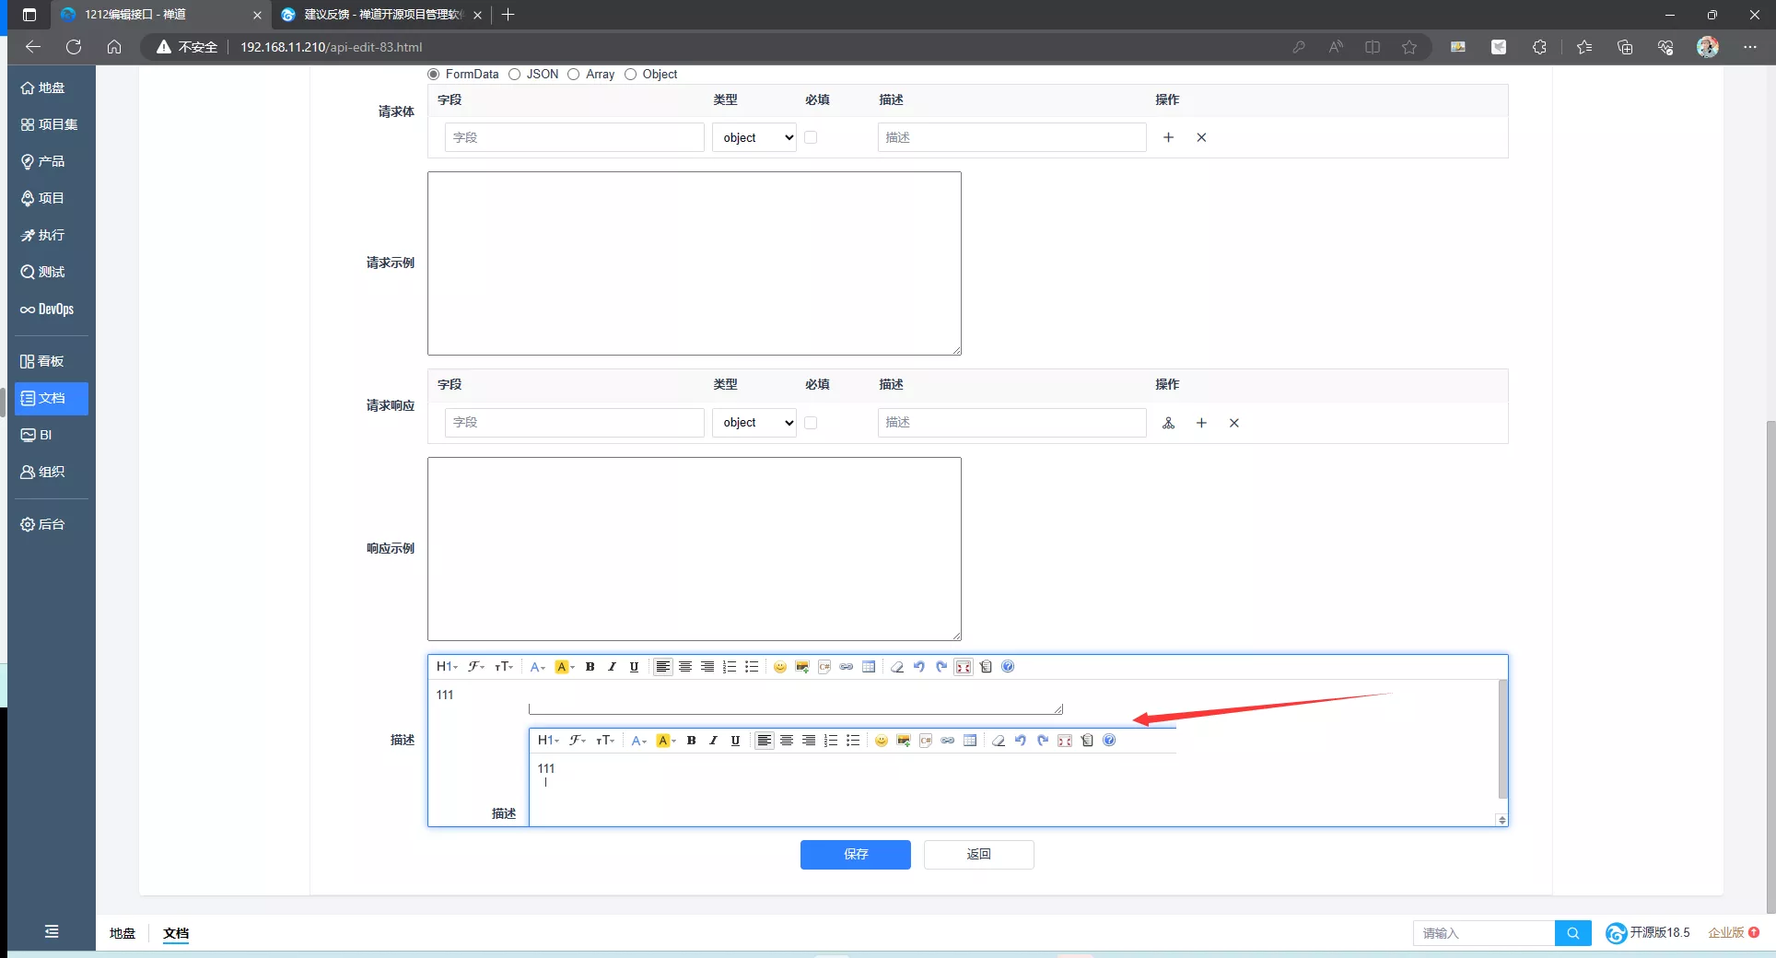
Task: Open the request body type dropdown
Action: click(x=754, y=137)
